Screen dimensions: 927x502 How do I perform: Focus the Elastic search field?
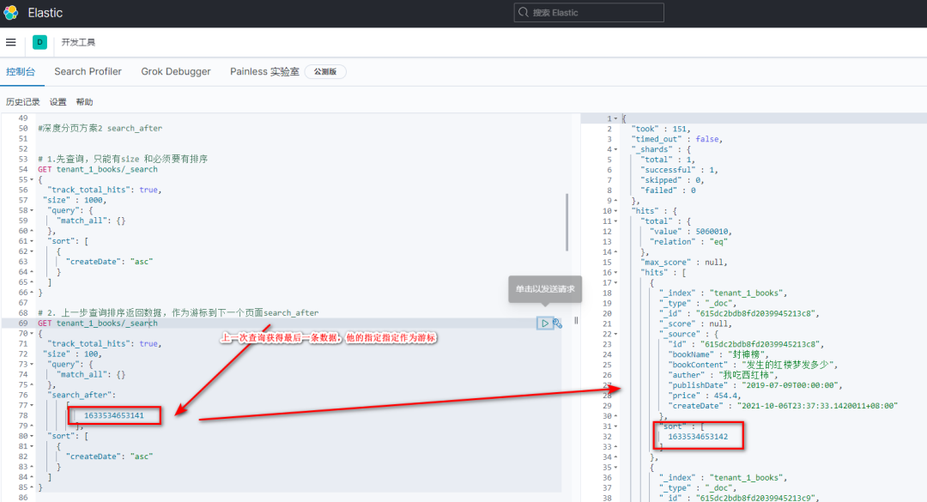point(589,12)
